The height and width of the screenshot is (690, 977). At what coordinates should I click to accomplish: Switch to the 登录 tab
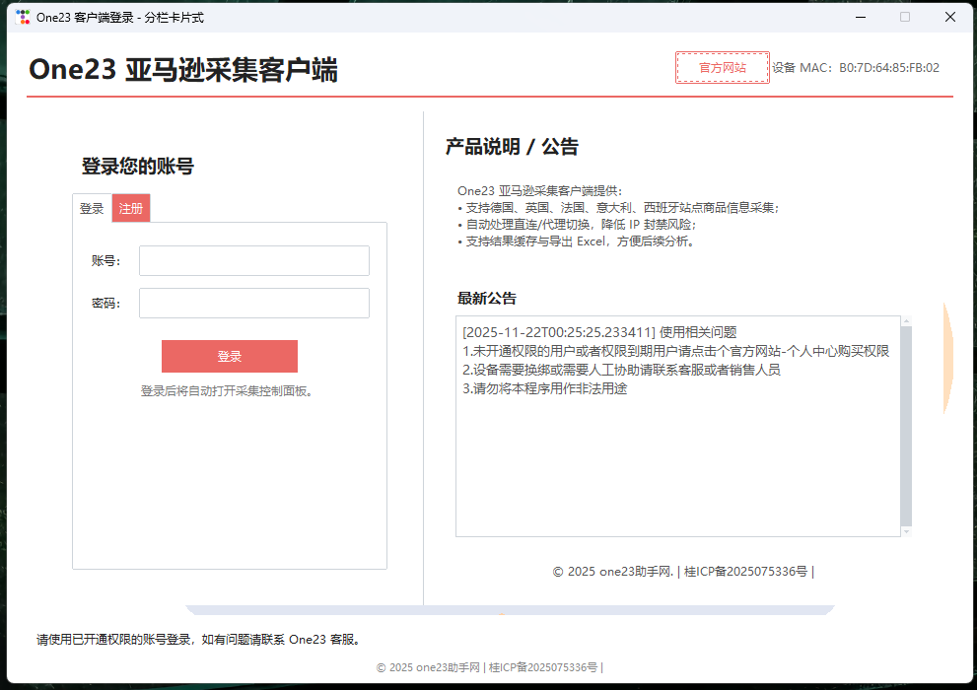pos(92,208)
